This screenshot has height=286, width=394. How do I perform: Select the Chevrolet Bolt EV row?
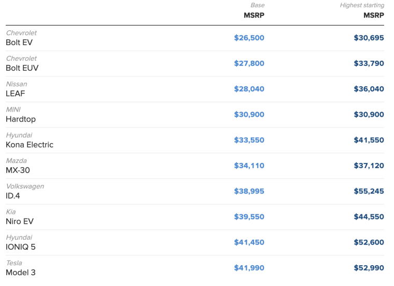point(195,38)
